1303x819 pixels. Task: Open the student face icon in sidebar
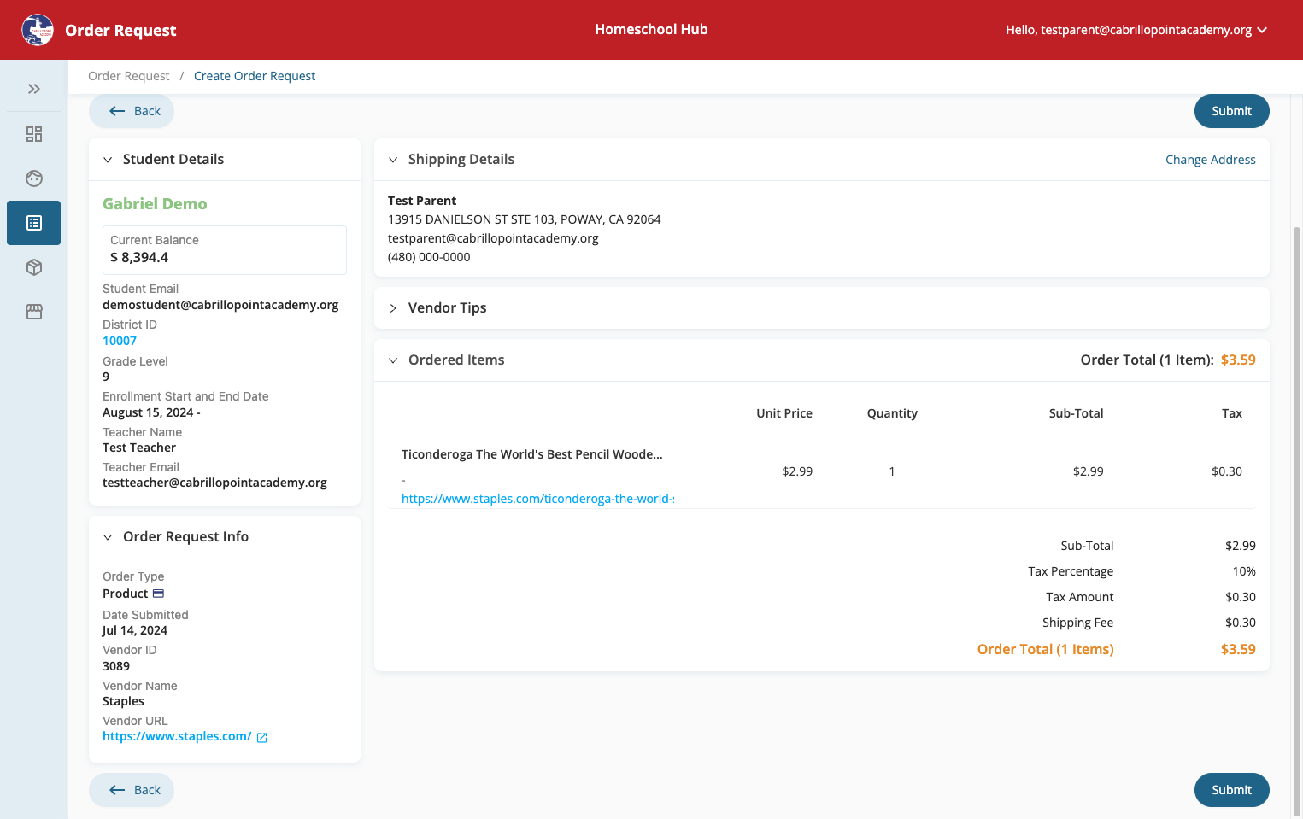(34, 178)
